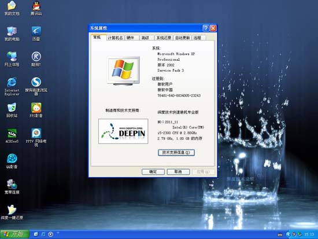The width and height of the screenshot is (318, 239).
Task: Open Network Neighborhood (网上邻居) icon
Action: [x=12, y=59]
